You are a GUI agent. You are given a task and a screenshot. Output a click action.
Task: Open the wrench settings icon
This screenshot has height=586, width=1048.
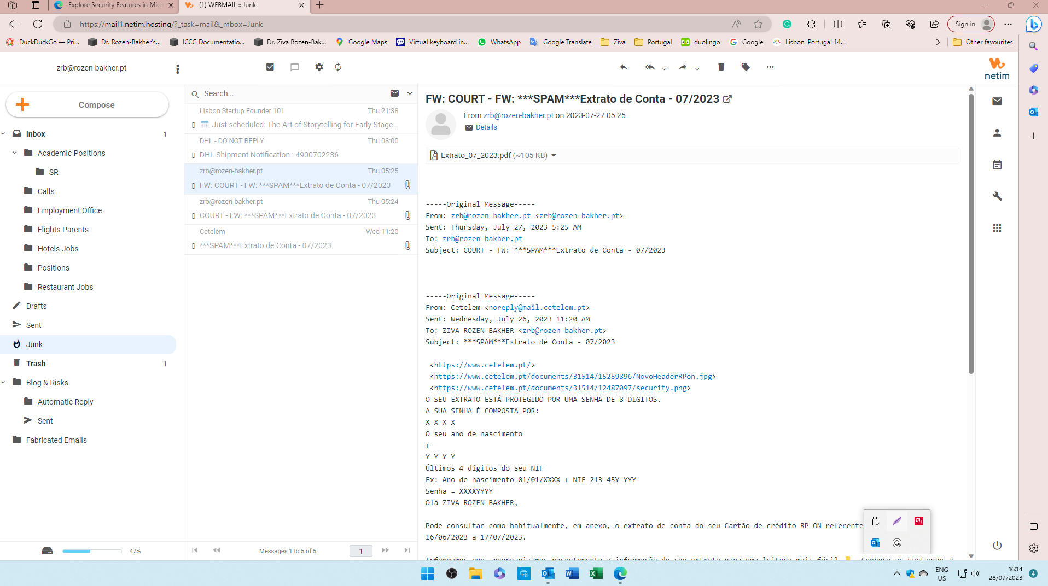(997, 196)
